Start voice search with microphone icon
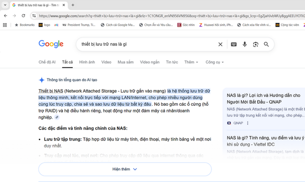 [x=245, y=44]
